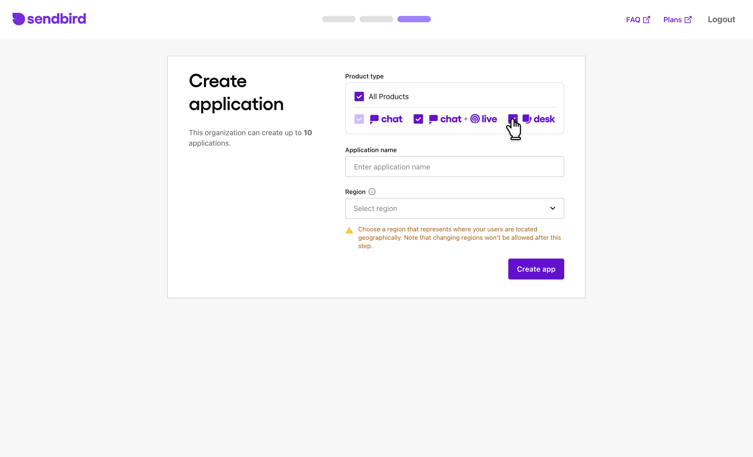Click the desk product icon
Viewport: 753px width, 457px height.
coord(527,119)
